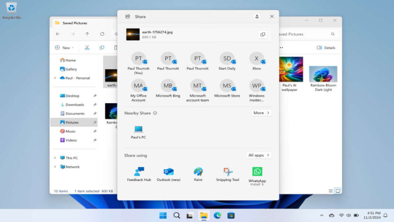The width and height of the screenshot is (394, 222).
Task: Open Task View from taskbar
Action: click(190, 215)
